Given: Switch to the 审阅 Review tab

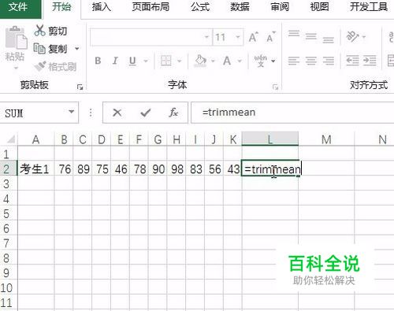Looking at the screenshot, I should 280,7.
